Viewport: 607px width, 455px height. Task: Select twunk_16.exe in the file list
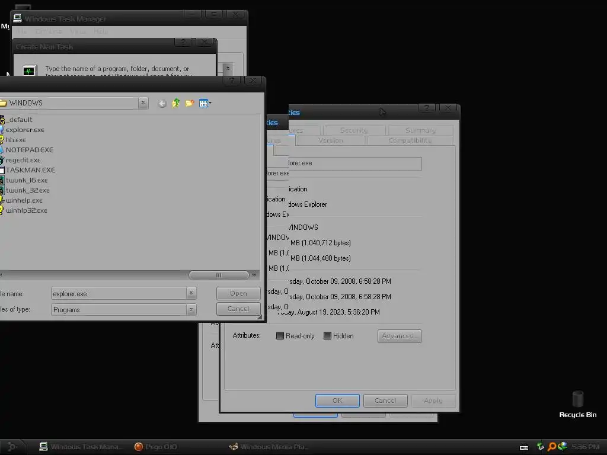pos(24,180)
